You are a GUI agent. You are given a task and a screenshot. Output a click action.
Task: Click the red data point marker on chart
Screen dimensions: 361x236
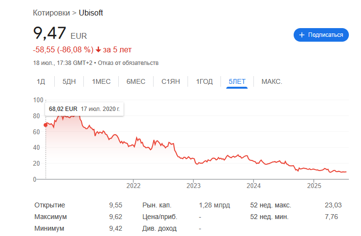pos(46,125)
